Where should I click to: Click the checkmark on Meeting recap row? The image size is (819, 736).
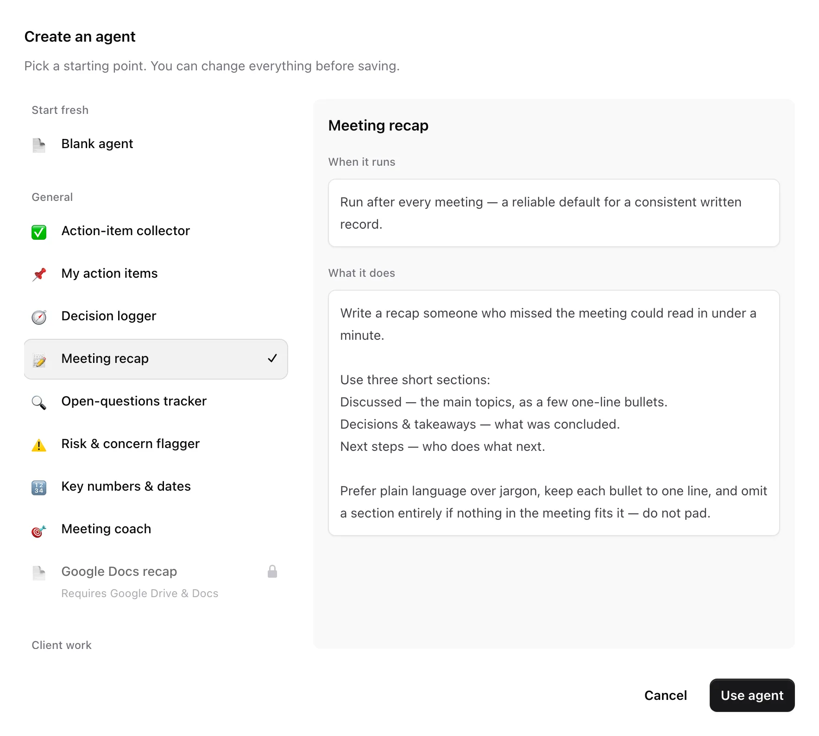pos(272,358)
